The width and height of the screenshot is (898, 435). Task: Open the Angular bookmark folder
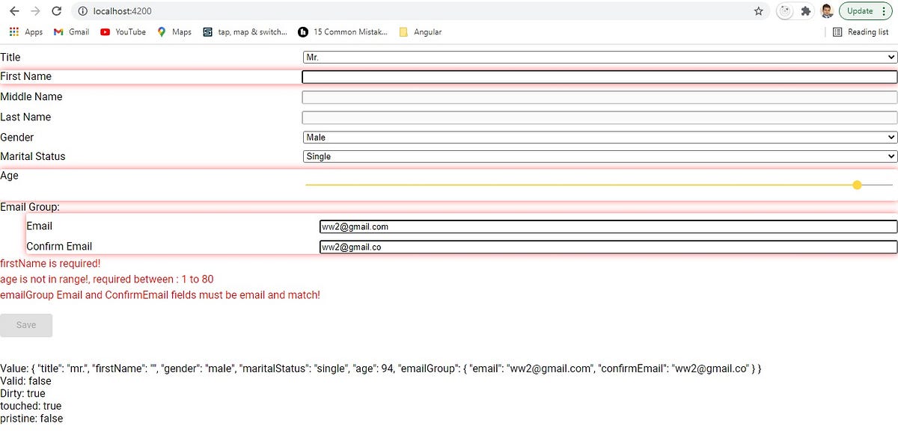pyautogui.click(x=420, y=32)
